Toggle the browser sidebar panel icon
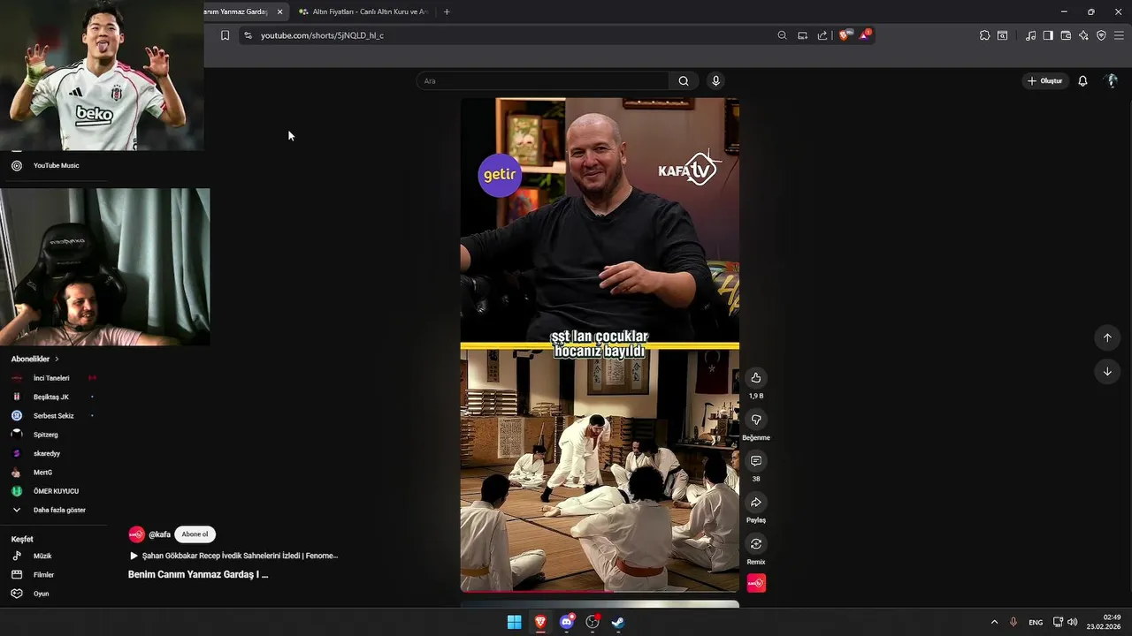Viewport: 1132px width, 636px height. (1048, 35)
